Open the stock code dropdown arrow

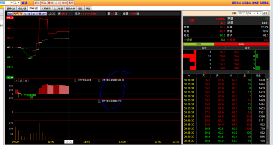coord(12,3)
